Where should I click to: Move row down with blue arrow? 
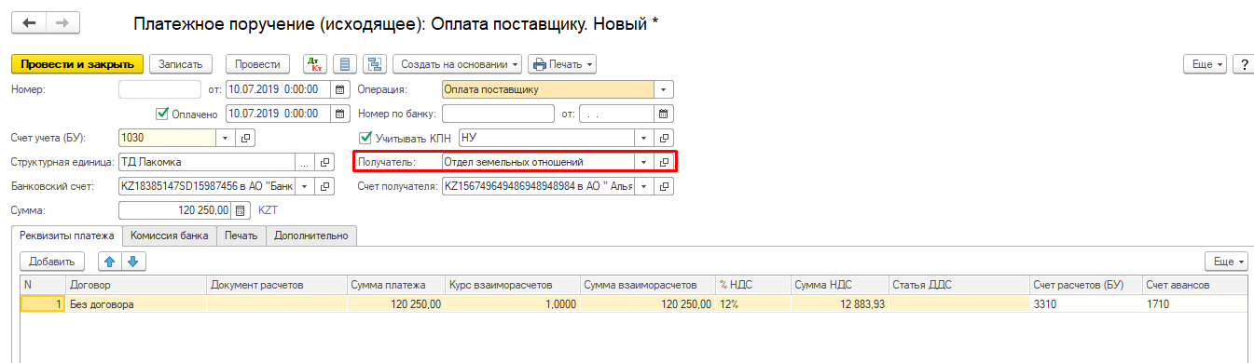[131, 262]
